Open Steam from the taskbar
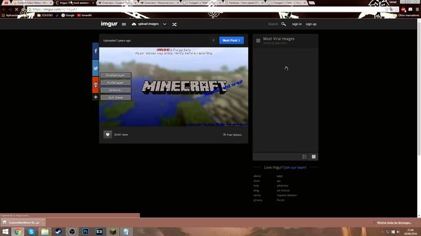This screenshot has height=236, width=421. [x=59, y=231]
